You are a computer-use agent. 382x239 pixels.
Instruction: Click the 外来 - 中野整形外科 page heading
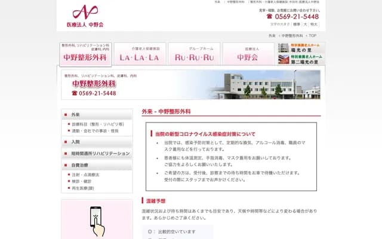(166, 112)
